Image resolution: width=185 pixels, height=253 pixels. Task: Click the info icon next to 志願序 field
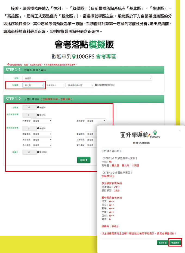coord(38,108)
